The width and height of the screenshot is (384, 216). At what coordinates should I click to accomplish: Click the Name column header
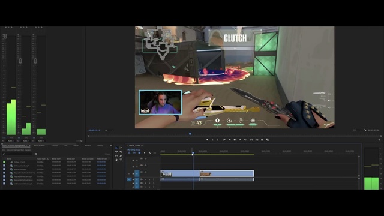point(9,158)
